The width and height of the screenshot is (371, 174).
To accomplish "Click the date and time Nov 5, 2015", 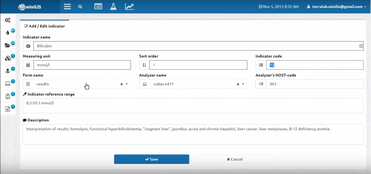I will [279, 7].
